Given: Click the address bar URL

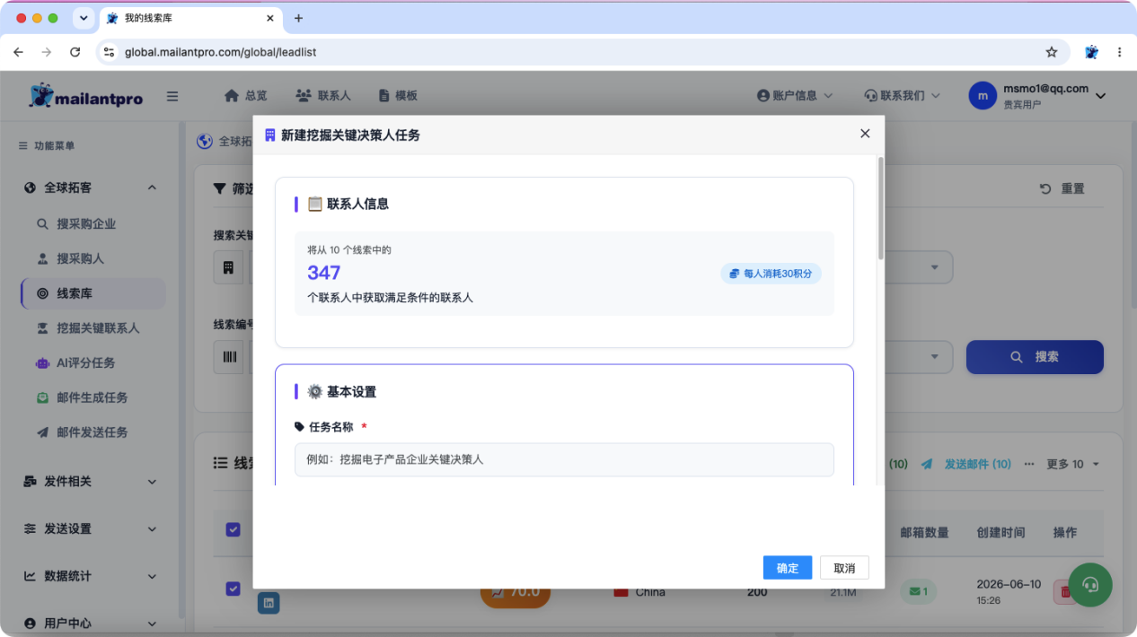Looking at the screenshot, I should (221, 52).
